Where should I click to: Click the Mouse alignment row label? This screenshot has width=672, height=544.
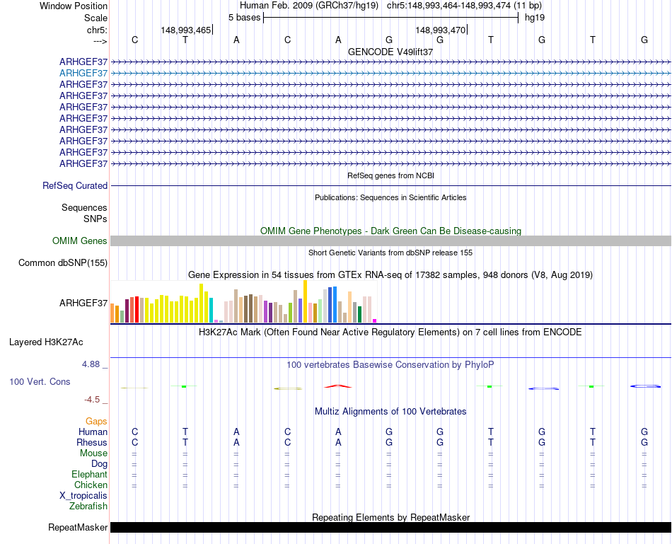pyautogui.click(x=93, y=453)
